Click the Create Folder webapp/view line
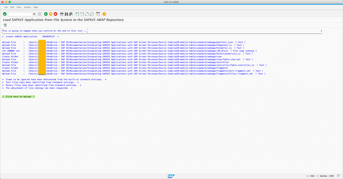Screen dimensions: 343x179 click(112, 56)
